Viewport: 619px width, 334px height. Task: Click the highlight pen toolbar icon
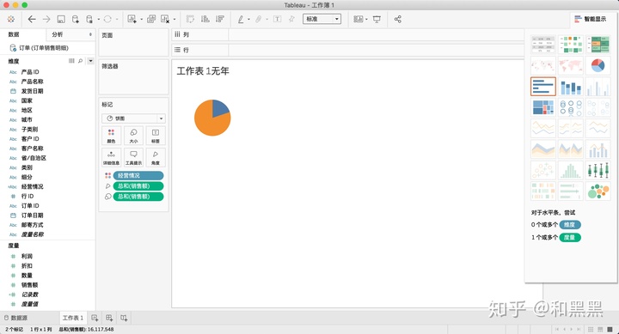point(241,19)
